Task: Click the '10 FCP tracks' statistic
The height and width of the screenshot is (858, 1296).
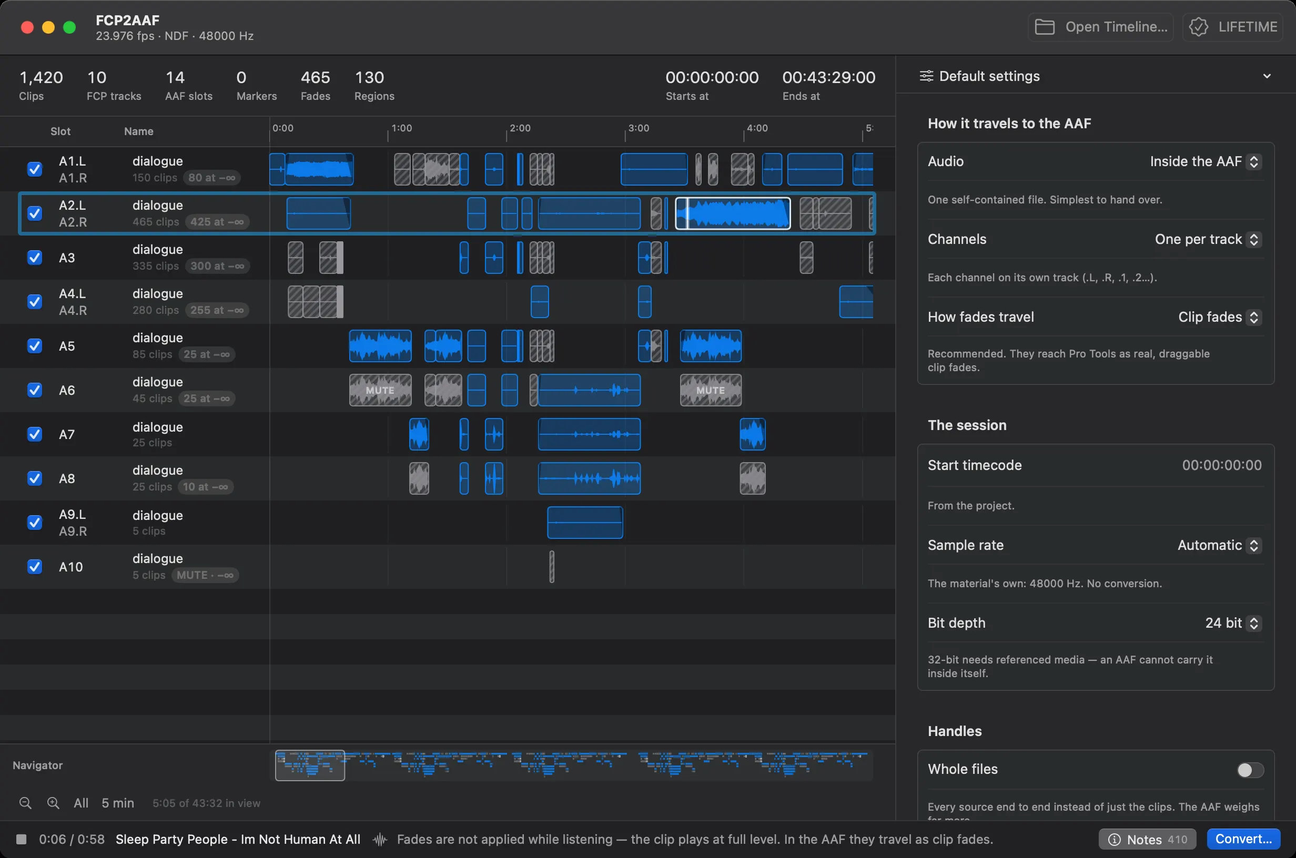Action: coord(114,85)
